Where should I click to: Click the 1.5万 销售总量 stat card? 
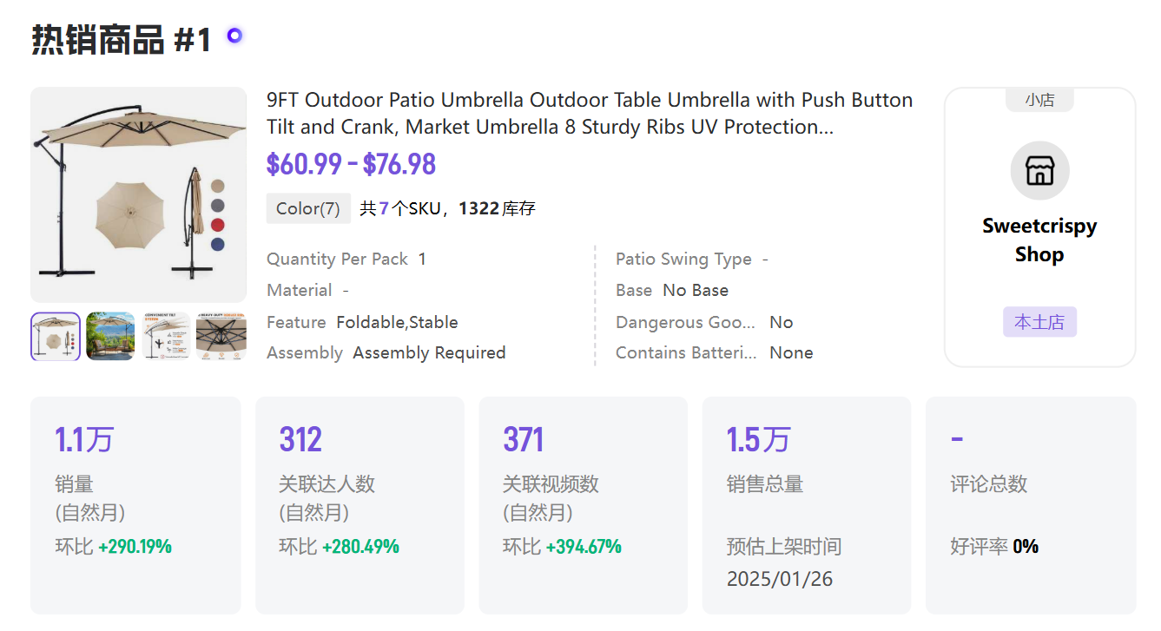click(x=806, y=505)
